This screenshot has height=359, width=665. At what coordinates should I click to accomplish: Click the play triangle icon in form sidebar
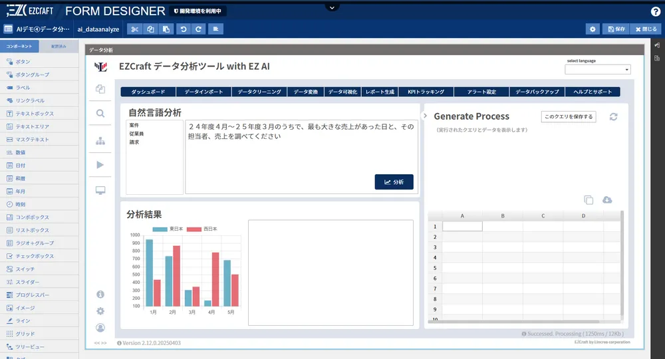[x=100, y=165]
